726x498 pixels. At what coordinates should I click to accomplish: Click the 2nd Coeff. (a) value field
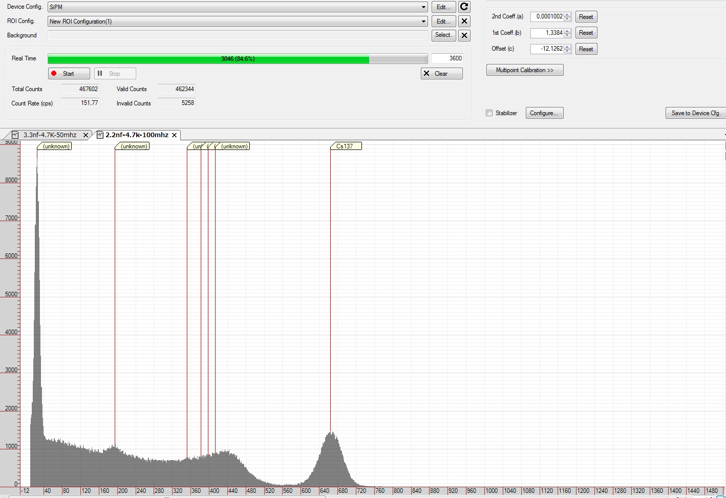pyautogui.click(x=547, y=16)
